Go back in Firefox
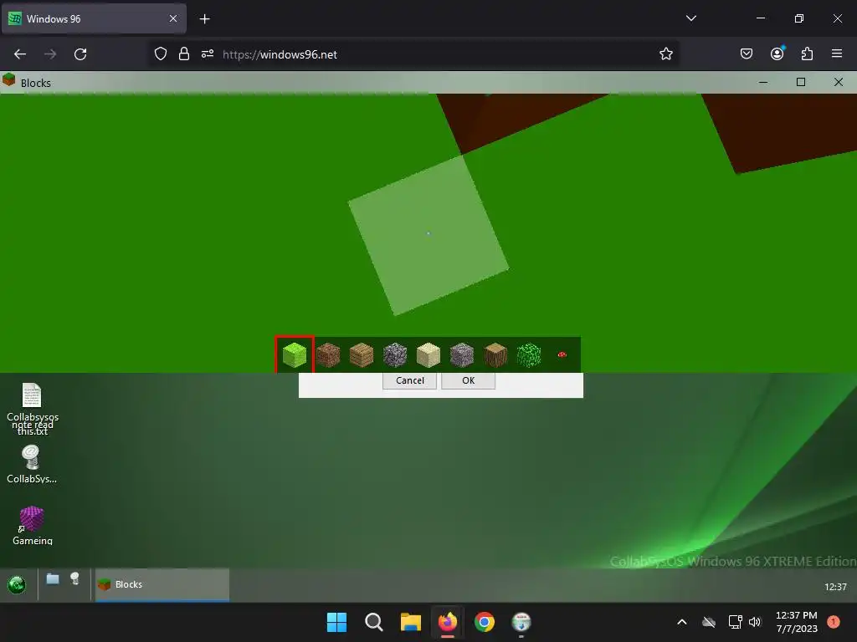Viewport: 857px width, 642px height. coord(20,54)
